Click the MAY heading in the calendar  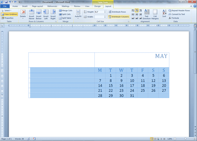pyautogui.click(x=161, y=56)
